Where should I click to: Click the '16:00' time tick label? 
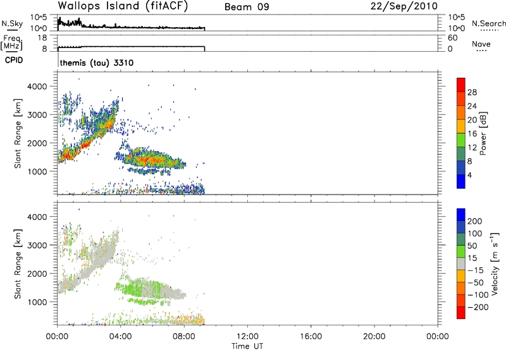[x=311, y=337]
